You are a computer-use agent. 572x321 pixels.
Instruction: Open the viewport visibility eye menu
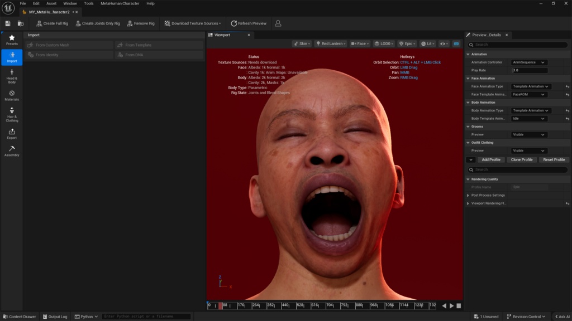pos(444,43)
